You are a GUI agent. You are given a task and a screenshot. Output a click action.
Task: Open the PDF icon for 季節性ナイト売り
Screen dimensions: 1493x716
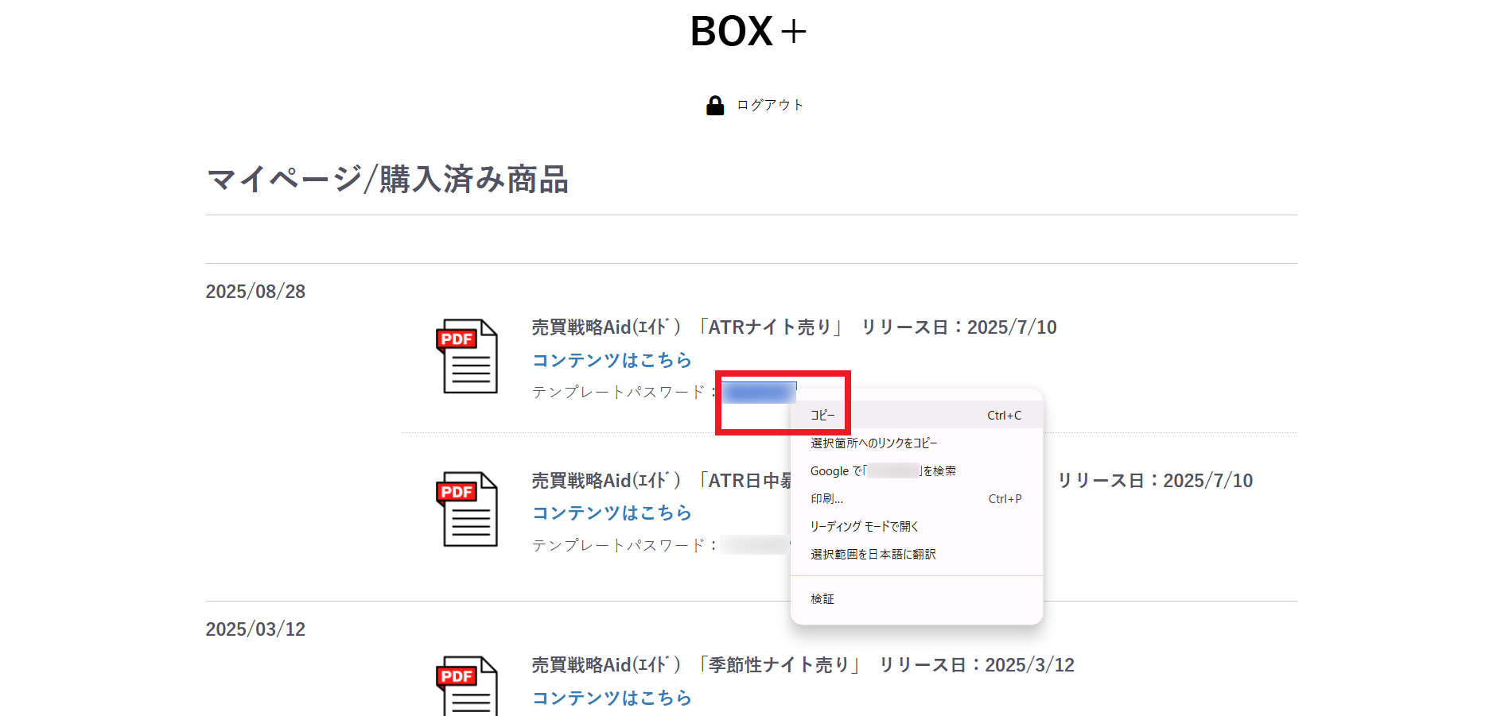[x=467, y=686]
